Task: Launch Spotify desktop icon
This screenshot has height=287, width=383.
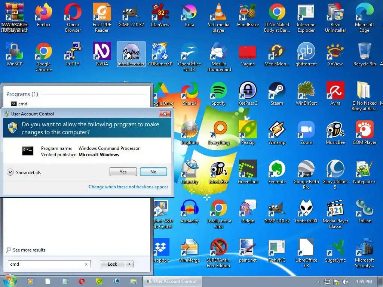Action: click(x=218, y=93)
